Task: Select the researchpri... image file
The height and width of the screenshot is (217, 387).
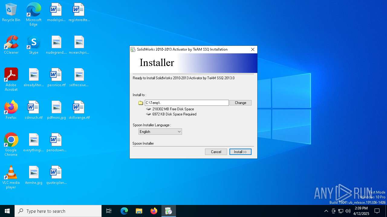Action: (x=79, y=45)
